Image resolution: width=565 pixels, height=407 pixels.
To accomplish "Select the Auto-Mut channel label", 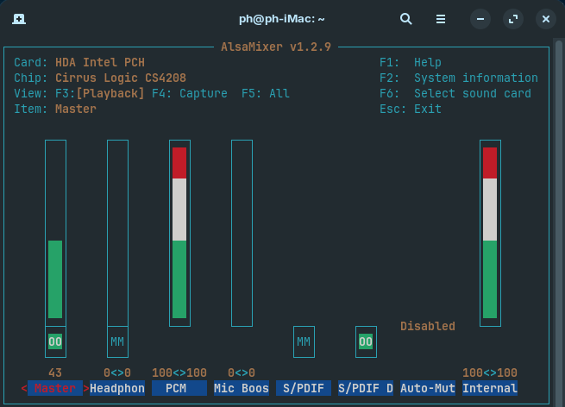I will pyautogui.click(x=428, y=388).
